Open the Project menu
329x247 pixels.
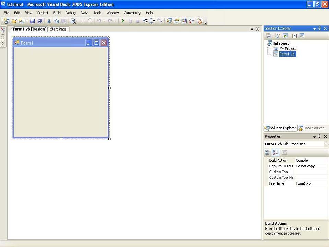coord(43,13)
